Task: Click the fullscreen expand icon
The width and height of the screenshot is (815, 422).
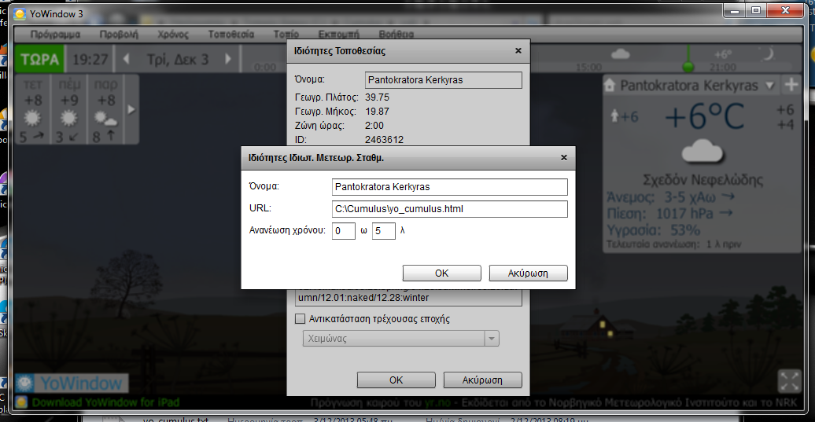Action: click(x=788, y=381)
